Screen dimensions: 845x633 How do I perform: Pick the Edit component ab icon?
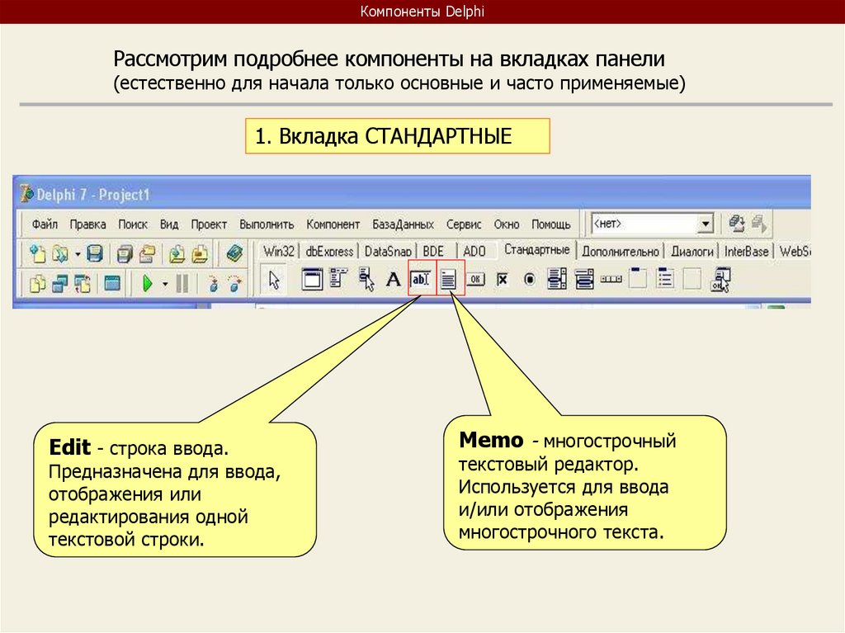[420, 279]
